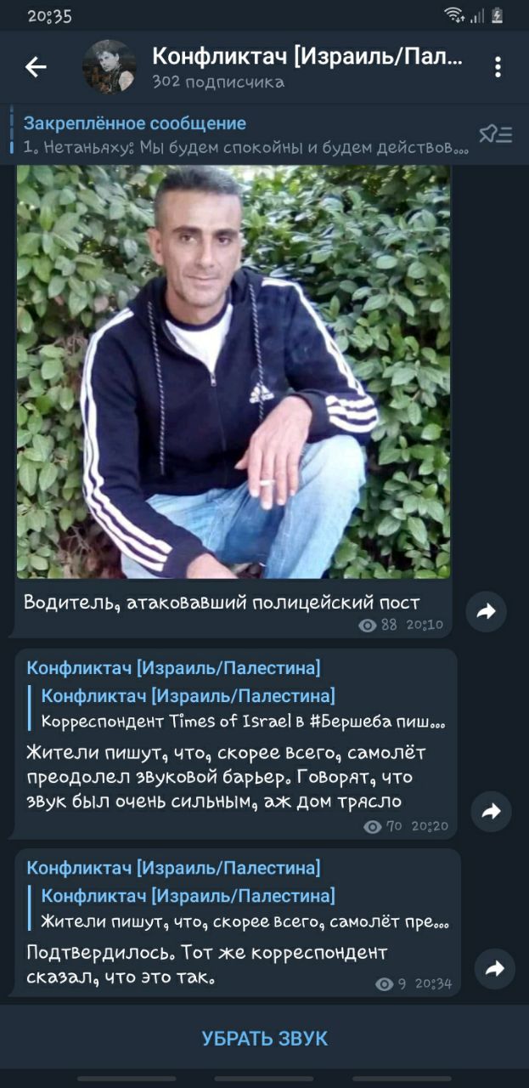Tap the eye views icon showing 88
Screen dimensions: 529x1088
click(x=368, y=625)
